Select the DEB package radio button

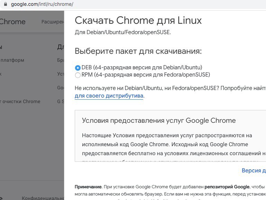(x=78, y=68)
